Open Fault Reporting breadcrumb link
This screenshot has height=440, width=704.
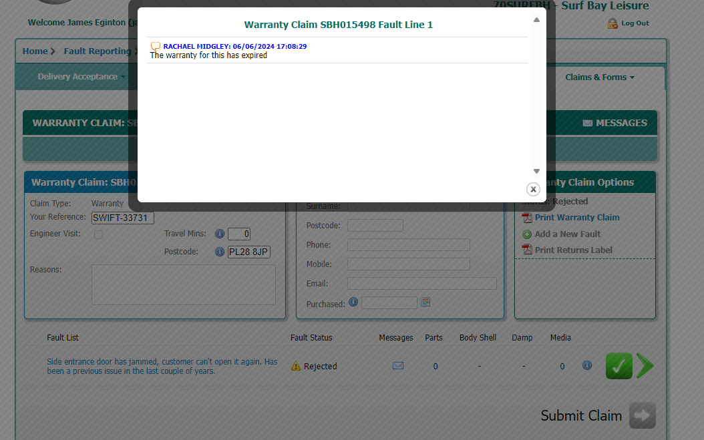[97, 51]
